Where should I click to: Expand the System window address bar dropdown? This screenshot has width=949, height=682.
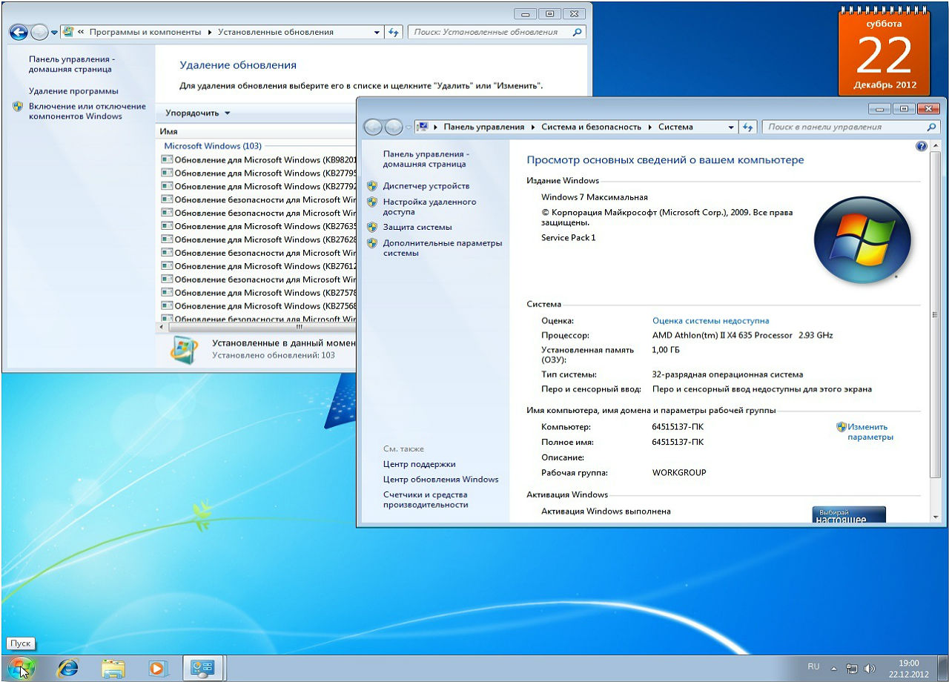[x=731, y=127]
